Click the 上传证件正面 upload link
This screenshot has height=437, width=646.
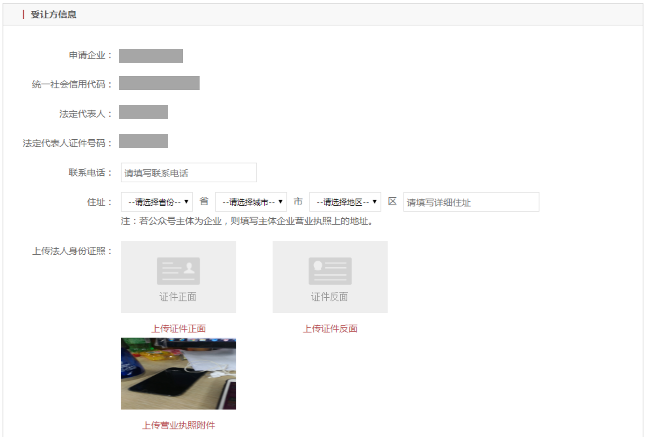pyautogui.click(x=179, y=329)
